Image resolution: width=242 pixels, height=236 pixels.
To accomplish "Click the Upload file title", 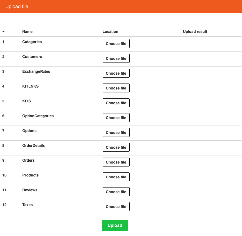I will click(17, 6).
